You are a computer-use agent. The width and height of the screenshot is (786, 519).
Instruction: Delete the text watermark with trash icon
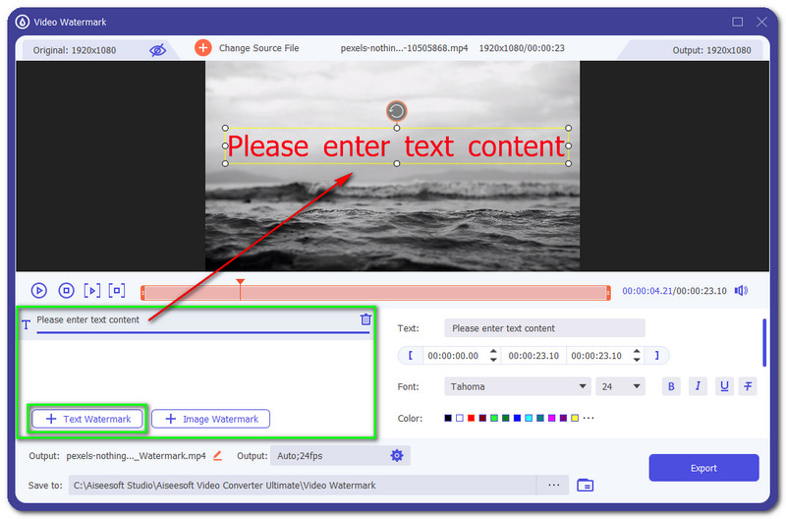[365, 319]
